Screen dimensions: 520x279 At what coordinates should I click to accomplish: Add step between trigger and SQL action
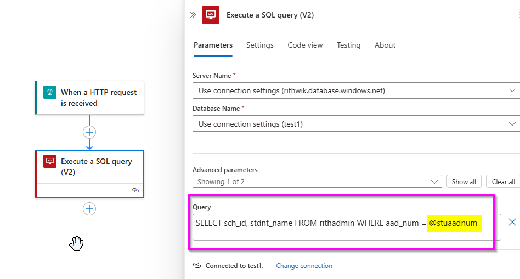[x=89, y=132]
